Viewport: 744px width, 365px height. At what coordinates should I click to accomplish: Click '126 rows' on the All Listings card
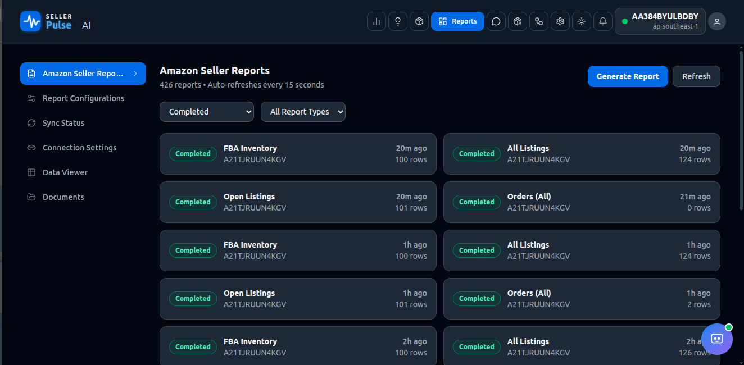pos(695,353)
